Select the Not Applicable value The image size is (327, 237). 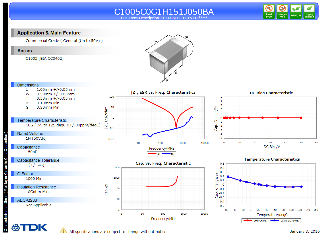tap(38, 205)
